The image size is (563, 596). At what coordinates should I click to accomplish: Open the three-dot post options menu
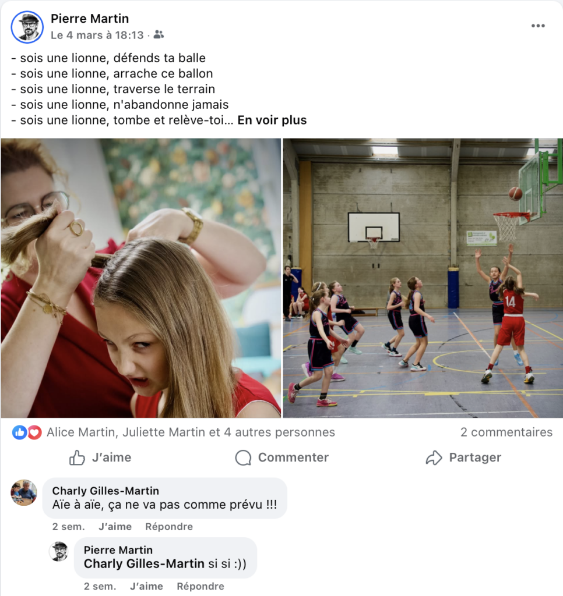[538, 26]
